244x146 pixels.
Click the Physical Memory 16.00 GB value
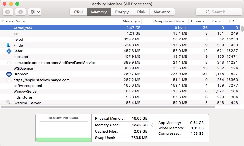coord(140,118)
